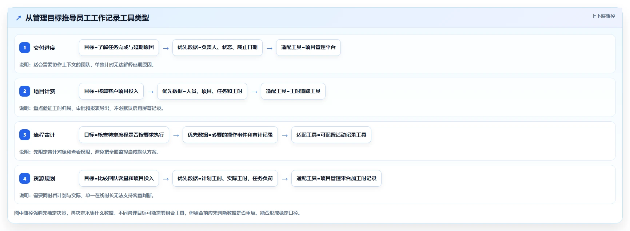The width and height of the screenshot is (630, 231).
Task: Open the 适配工具=项目管理平台 box
Action: pyautogui.click(x=308, y=48)
